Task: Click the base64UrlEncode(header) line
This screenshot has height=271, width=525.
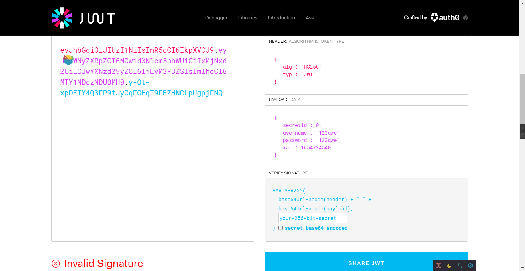Action: [x=325, y=200]
